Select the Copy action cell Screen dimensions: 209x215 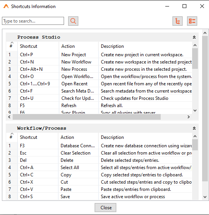[78, 175]
